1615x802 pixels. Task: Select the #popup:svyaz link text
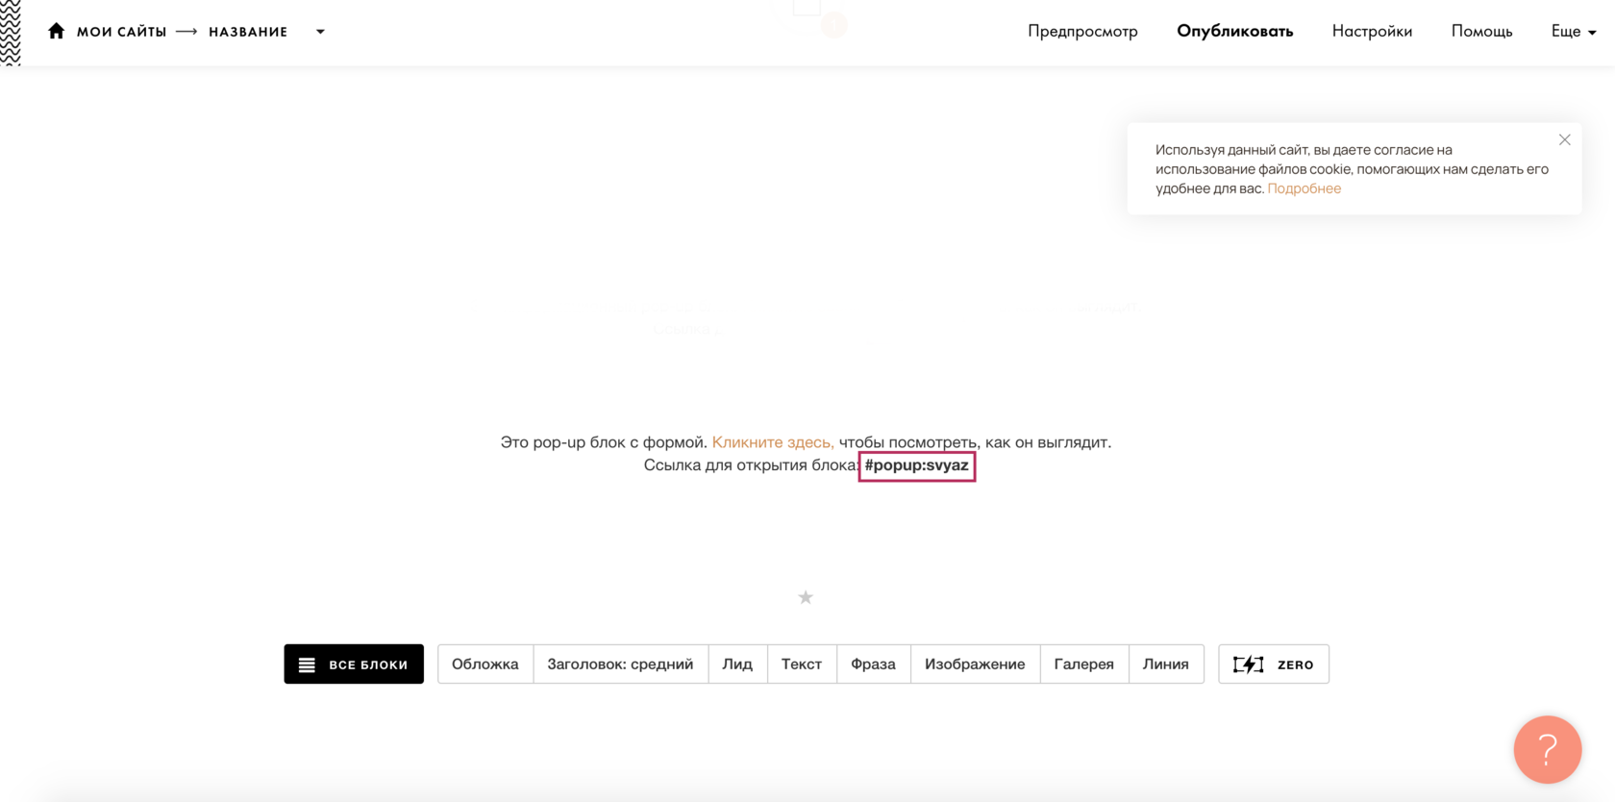pyautogui.click(x=917, y=465)
